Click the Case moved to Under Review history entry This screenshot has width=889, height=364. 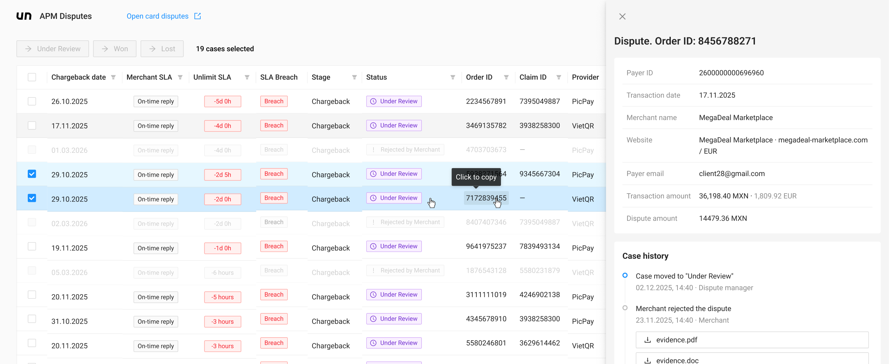(684, 276)
